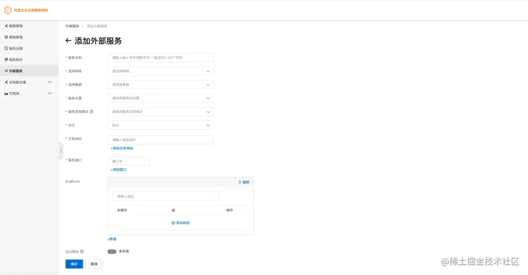
Task: Click the 外部服务 breadcrumb link
Action: pos(72,26)
